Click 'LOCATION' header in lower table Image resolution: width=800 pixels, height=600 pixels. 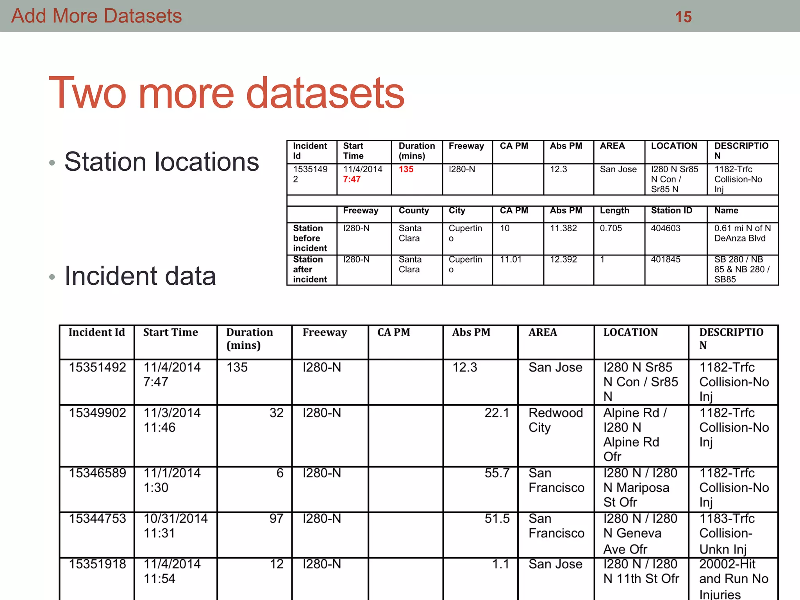pos(630,332)
